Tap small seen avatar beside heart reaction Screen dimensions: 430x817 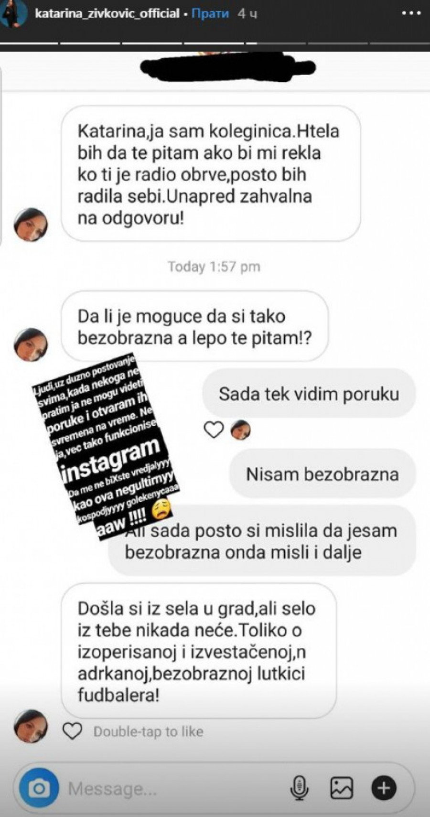pyautogui.click(x=240, y=430)
